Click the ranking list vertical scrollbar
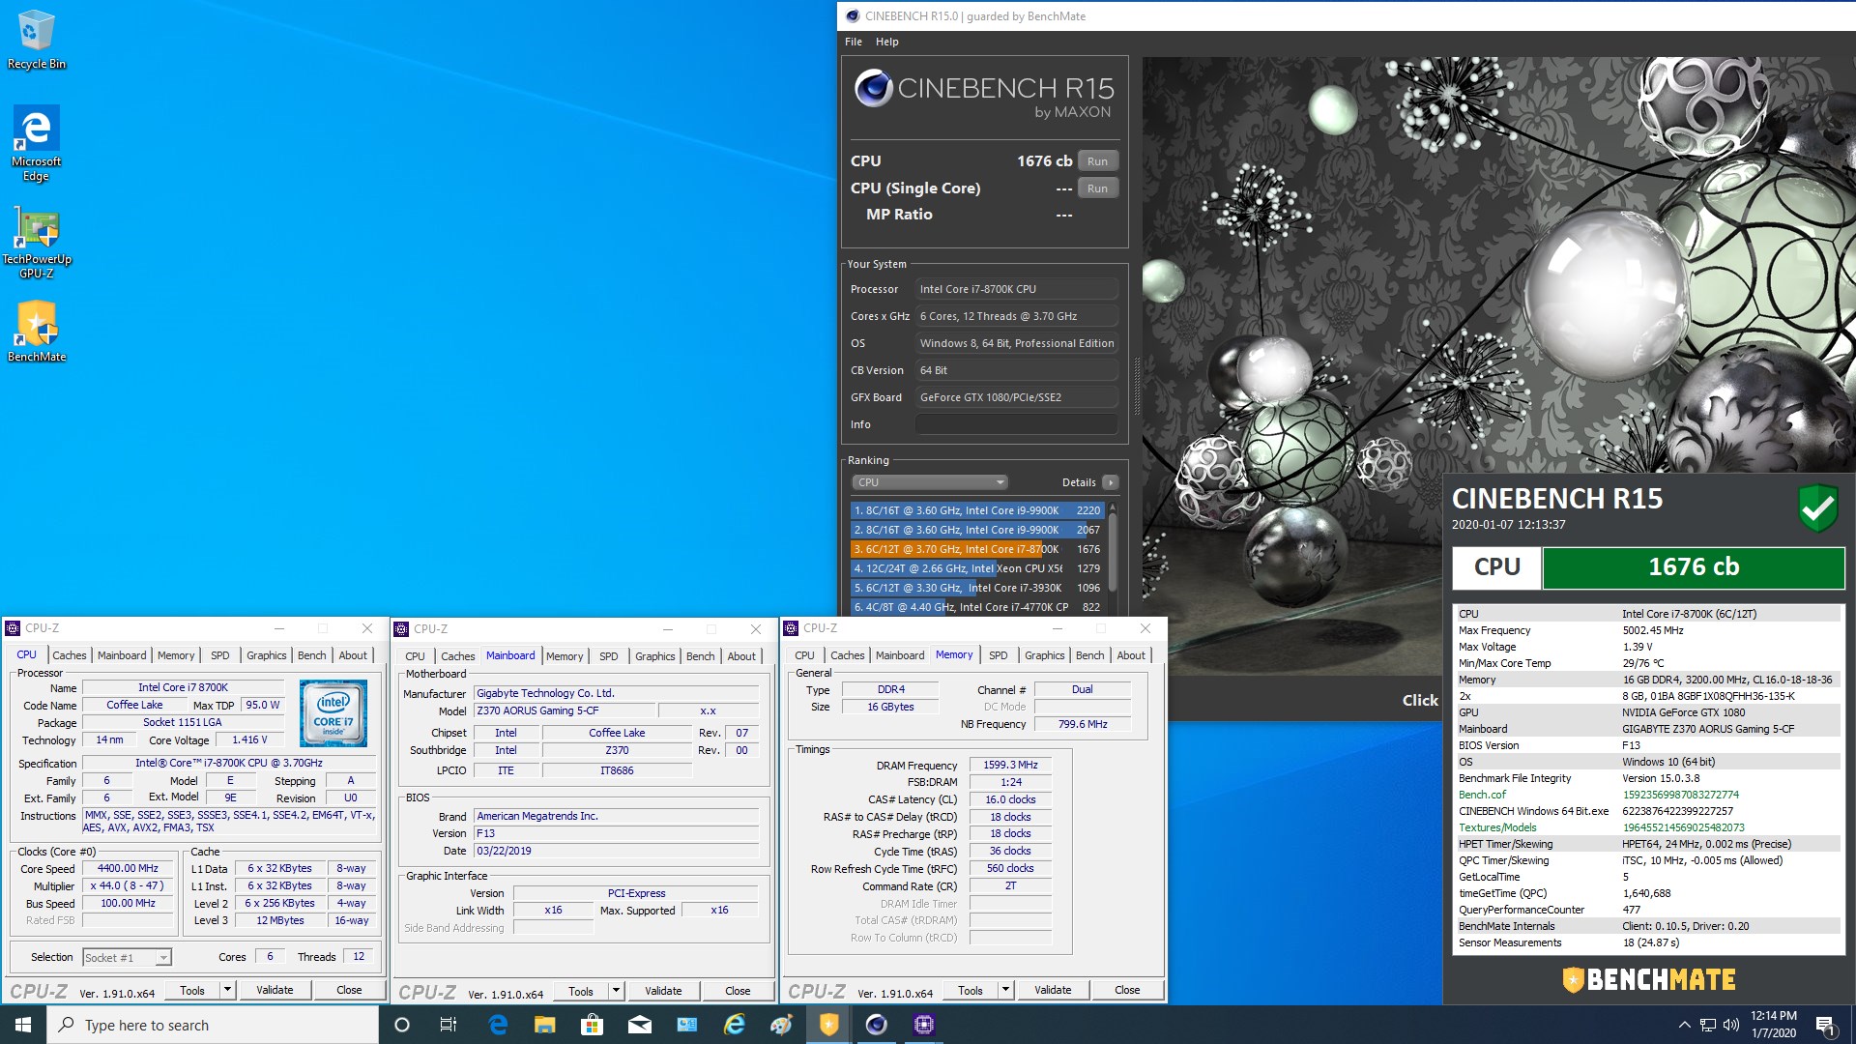Image resolution: width=1856 pixels, height=1044 pixels. [x=1113, y=551]
